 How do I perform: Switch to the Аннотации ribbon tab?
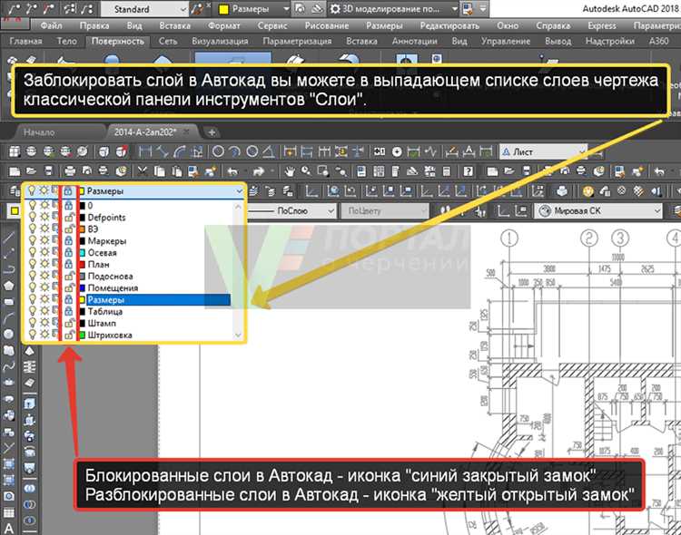414,41
